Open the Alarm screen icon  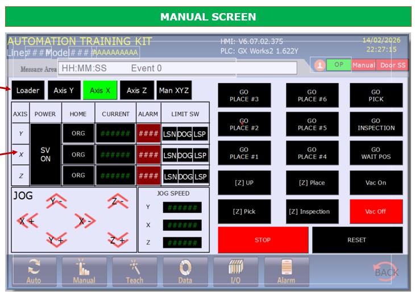click(287, 272)
